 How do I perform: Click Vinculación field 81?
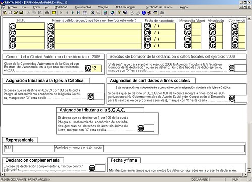[x=219, y=32]
